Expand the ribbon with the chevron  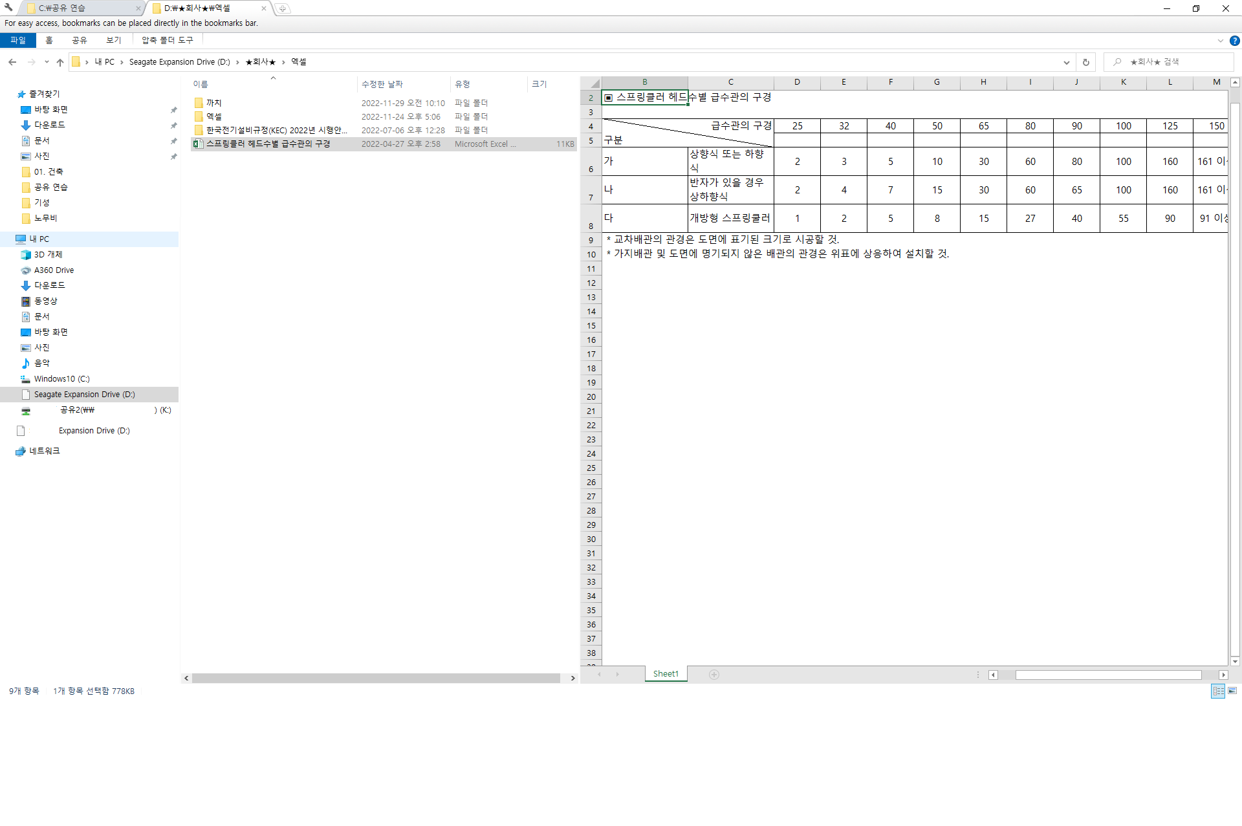coord(1220,41)
